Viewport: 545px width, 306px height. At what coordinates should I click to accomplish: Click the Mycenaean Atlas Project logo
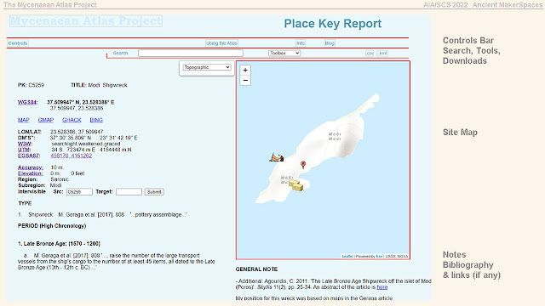(x=86, y=20)
